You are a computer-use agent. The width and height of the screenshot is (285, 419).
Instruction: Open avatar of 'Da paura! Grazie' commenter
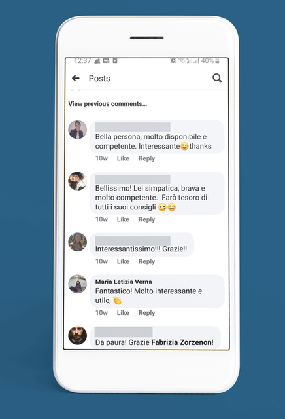coord(77,335)
